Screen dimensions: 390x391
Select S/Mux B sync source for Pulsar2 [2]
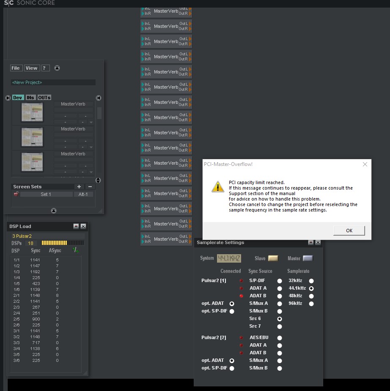coord(280,368)
